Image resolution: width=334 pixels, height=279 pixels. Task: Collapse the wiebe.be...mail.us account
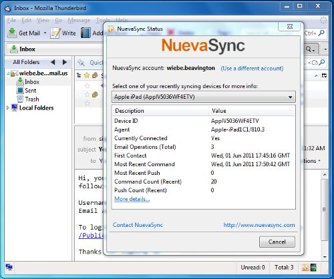[8, 73]
